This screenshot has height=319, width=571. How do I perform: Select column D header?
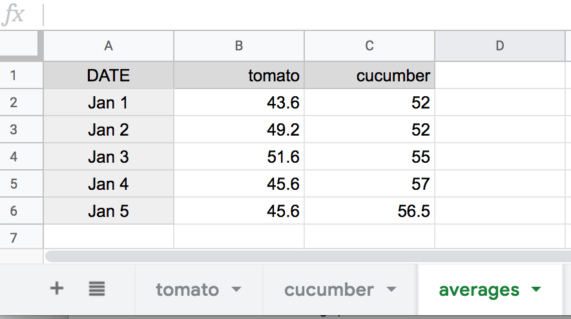pos(500,46)
